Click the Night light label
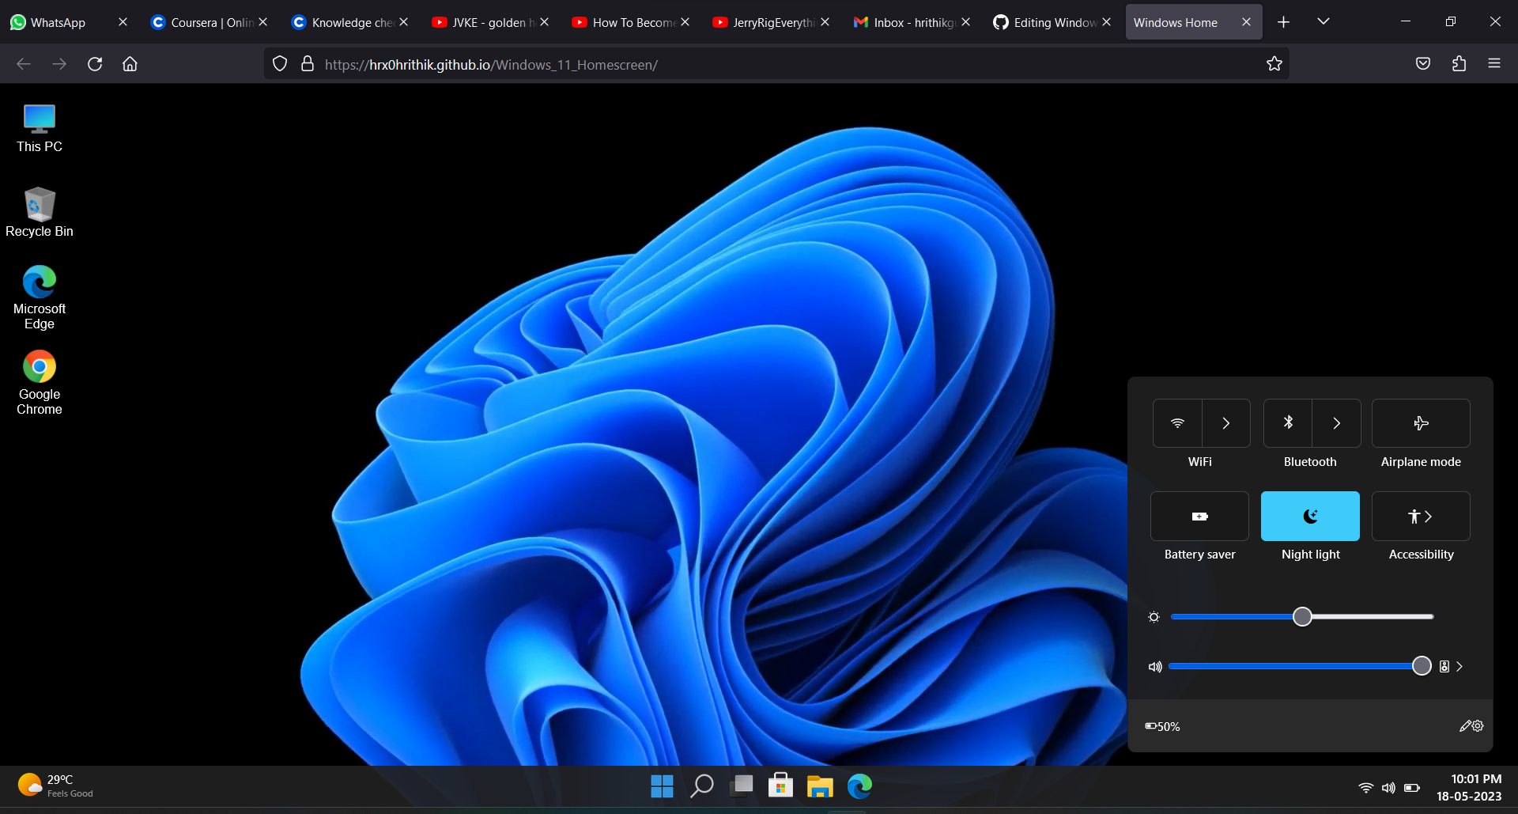1518x814 pixels. (x=1310, y=555)
